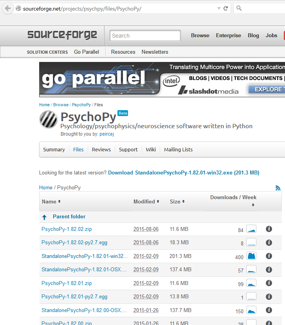Viewport: 285px width, 325px height.
Task: Go to the Parent folder
Action: tap(69, 216)
